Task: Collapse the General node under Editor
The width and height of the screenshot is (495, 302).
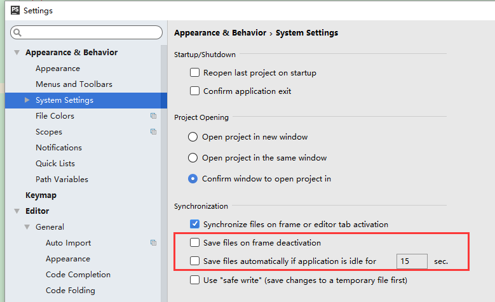Action: point(27,227)
